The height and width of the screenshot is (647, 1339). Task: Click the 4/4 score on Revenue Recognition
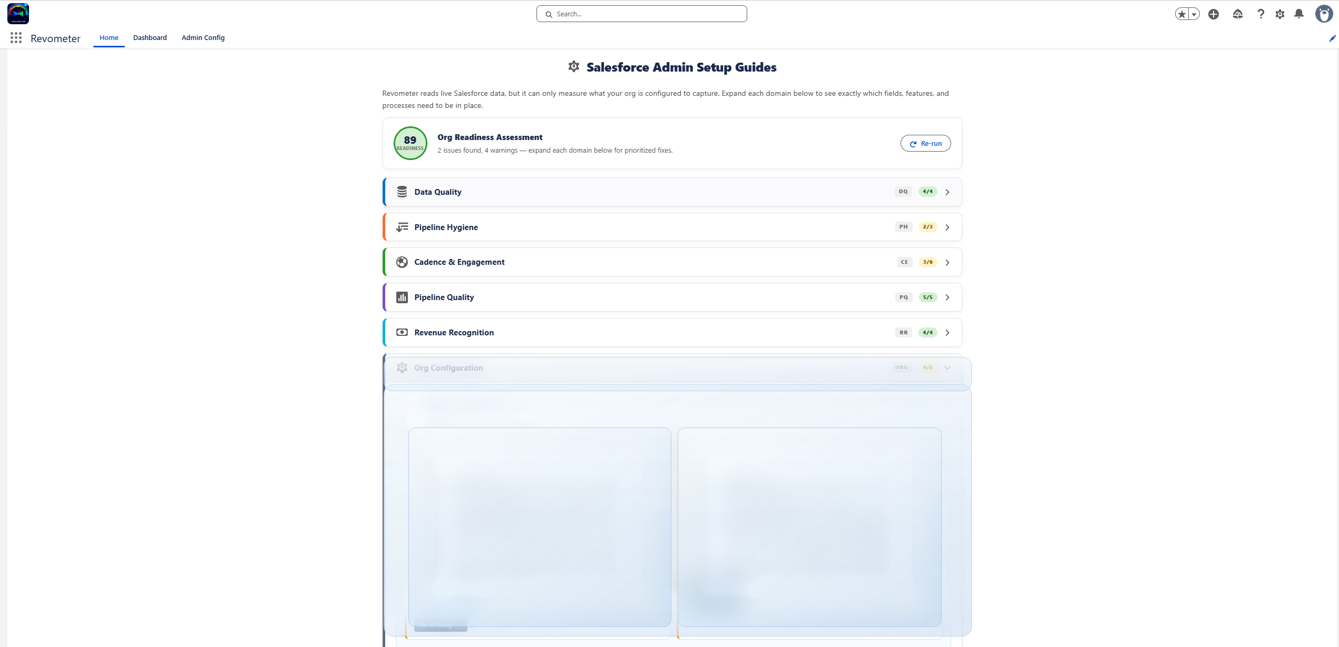(x=927, y=333)
